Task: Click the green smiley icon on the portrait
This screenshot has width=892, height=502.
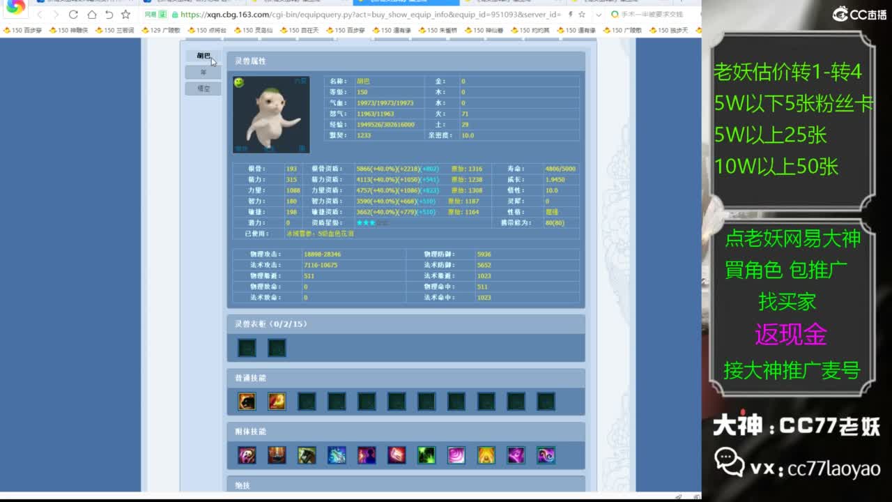Action: tap(239, 83)
